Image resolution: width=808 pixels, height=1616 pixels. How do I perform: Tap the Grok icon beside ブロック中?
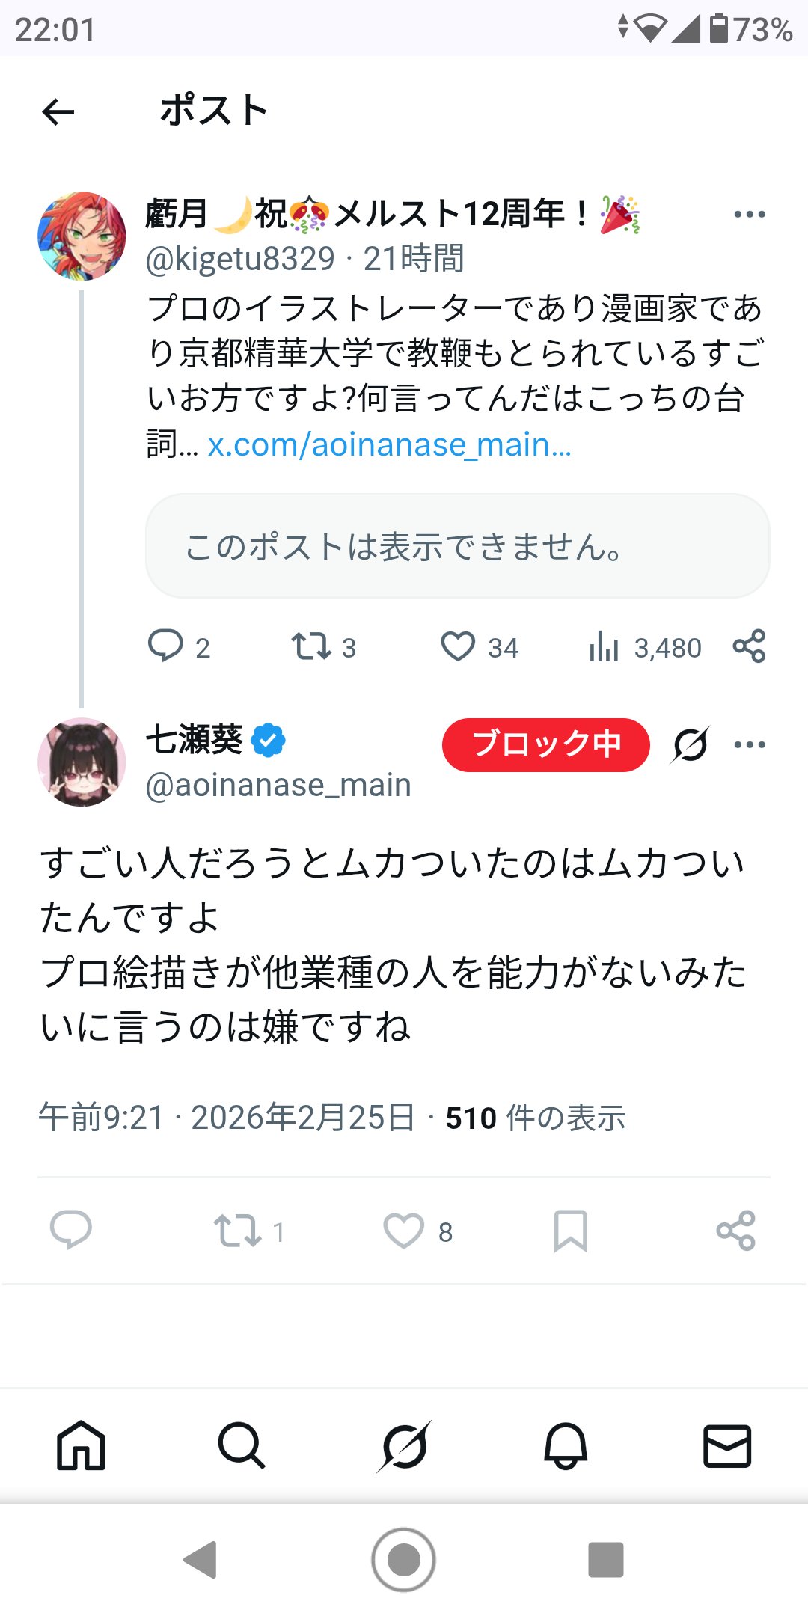[x=690, y=744]
